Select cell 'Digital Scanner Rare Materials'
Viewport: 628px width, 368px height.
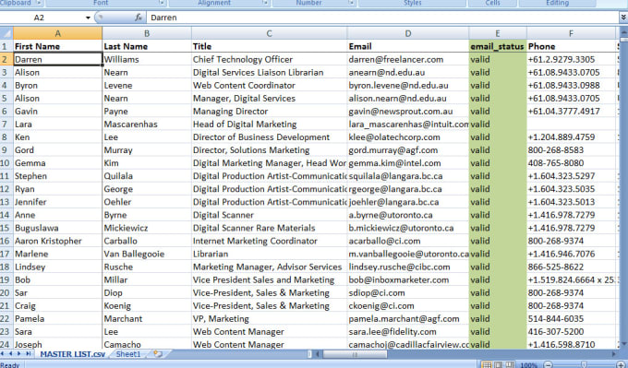click(269, 228)
